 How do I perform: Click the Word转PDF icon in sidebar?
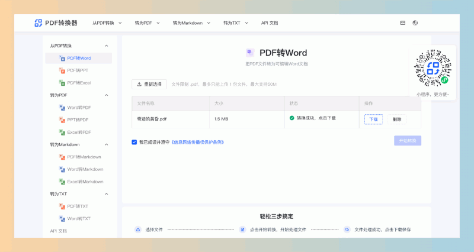click(62, 108)
